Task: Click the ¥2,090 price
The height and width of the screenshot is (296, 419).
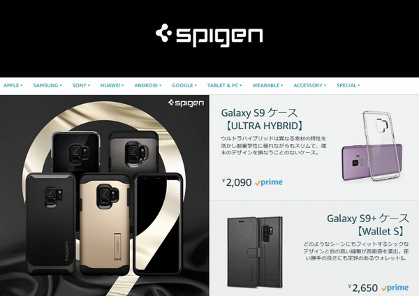Action: 237,182
